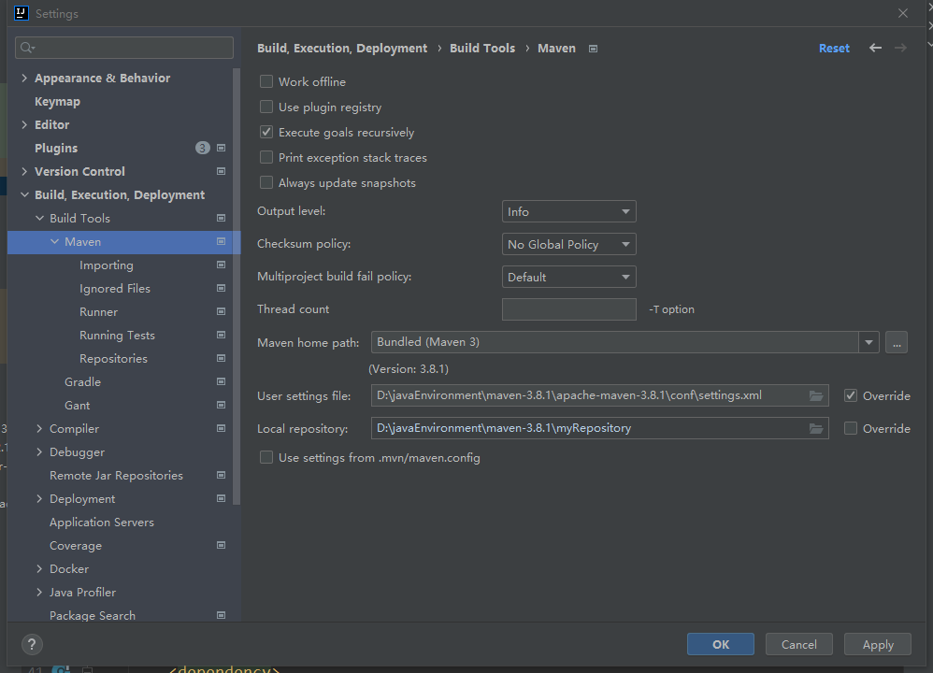Click the project icon next to Compiler
Image resolution: width=933 pixels, height=673 pixels.
pyautogui.click(x=221, y=428)
